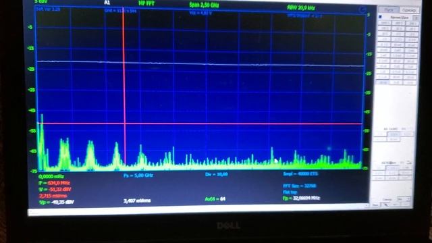Click the 'FFT Size = 32768' readout
Image resolution: width=432 pixels, height=243 pixels.
[x=299, y=186]
